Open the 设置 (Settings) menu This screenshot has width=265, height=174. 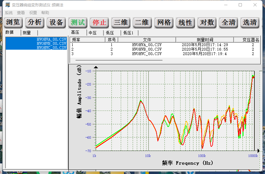[x=33, y=13]
